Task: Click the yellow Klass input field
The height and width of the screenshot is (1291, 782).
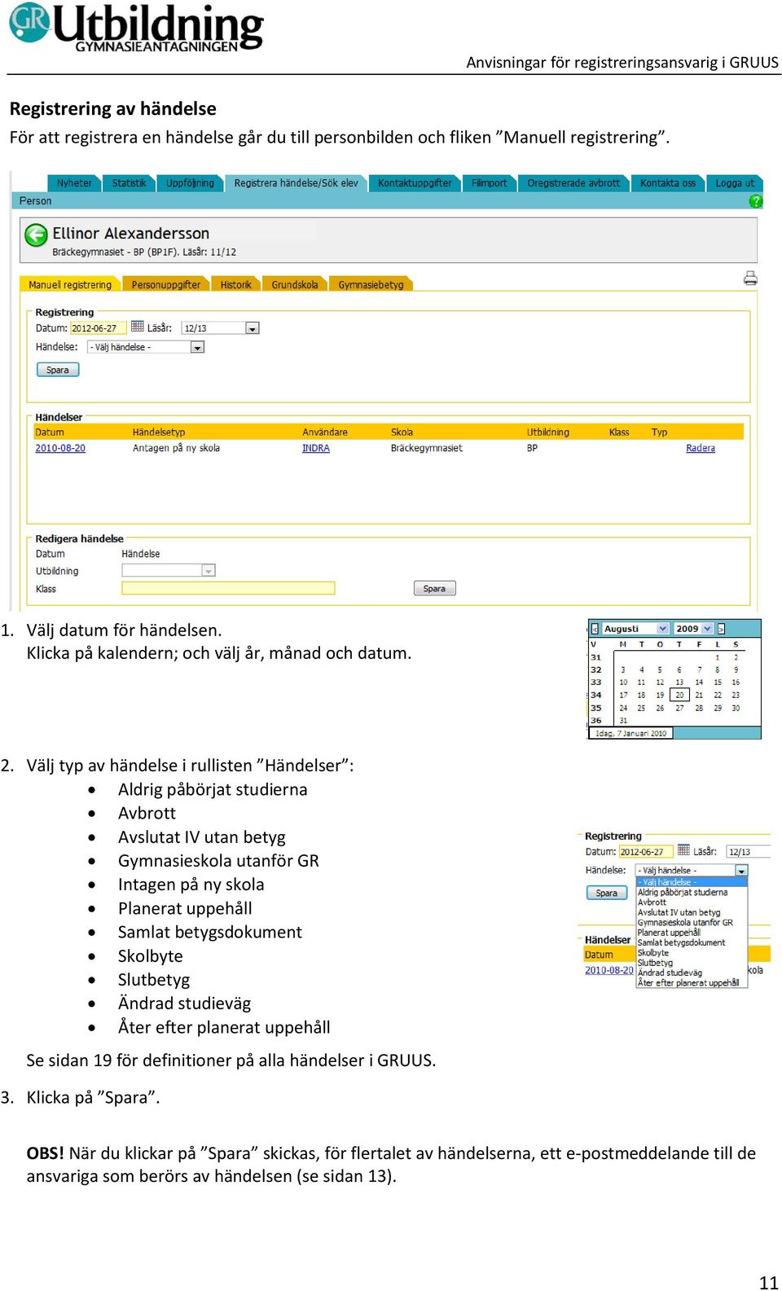Action: tap(228, 588)
